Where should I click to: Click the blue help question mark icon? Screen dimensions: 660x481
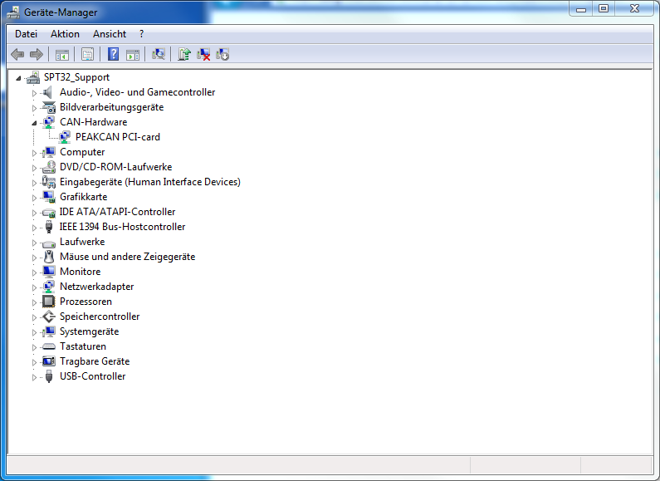click(113, 55)
